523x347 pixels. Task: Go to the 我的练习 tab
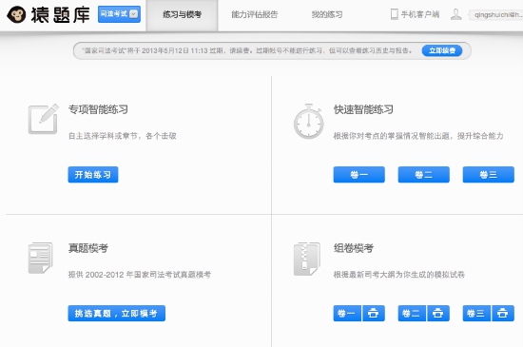[x=327, y=14]
